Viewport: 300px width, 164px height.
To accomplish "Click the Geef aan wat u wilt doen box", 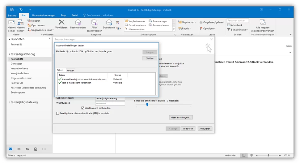I will [99, 15].
